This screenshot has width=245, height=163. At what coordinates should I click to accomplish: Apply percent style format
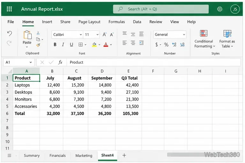click(x=166, y=45)
